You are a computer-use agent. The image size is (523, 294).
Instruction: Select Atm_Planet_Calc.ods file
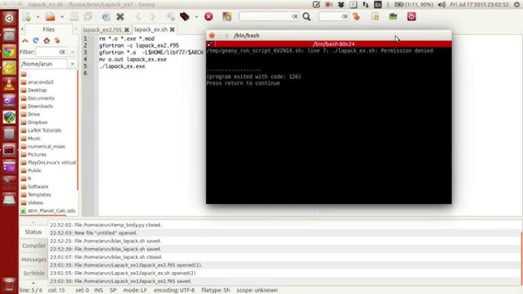(x=51, y=211)
